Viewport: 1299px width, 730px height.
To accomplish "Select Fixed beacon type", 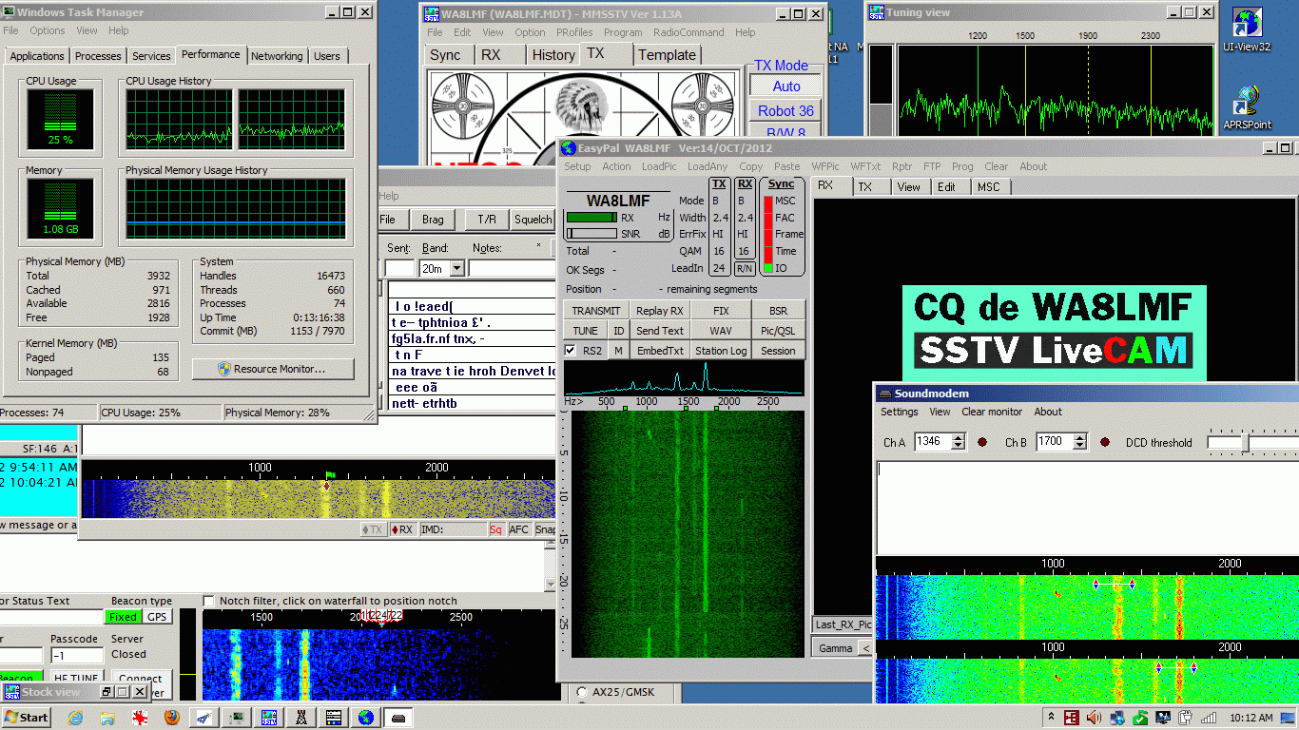I will [x=123, y=617].
